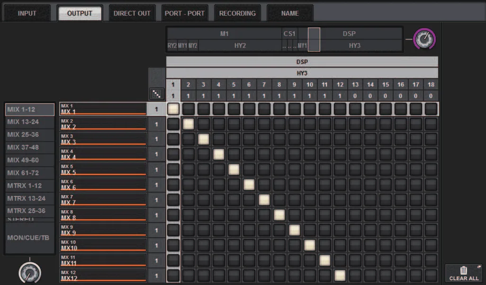
Task: Select the OUTPUT tab
Action: coord(80,13)
